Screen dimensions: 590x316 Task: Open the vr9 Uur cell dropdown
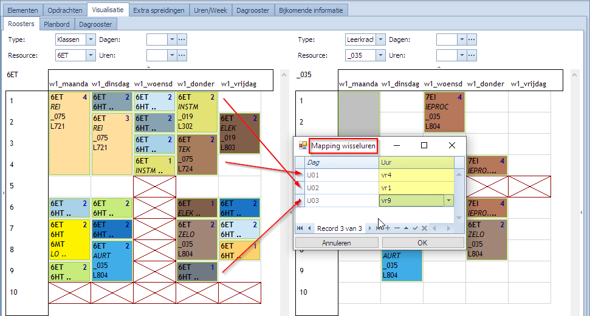[x=448, y=201]
